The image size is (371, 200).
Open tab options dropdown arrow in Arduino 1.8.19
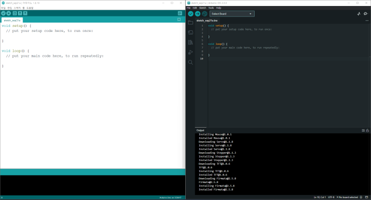(x=179, y=19)
